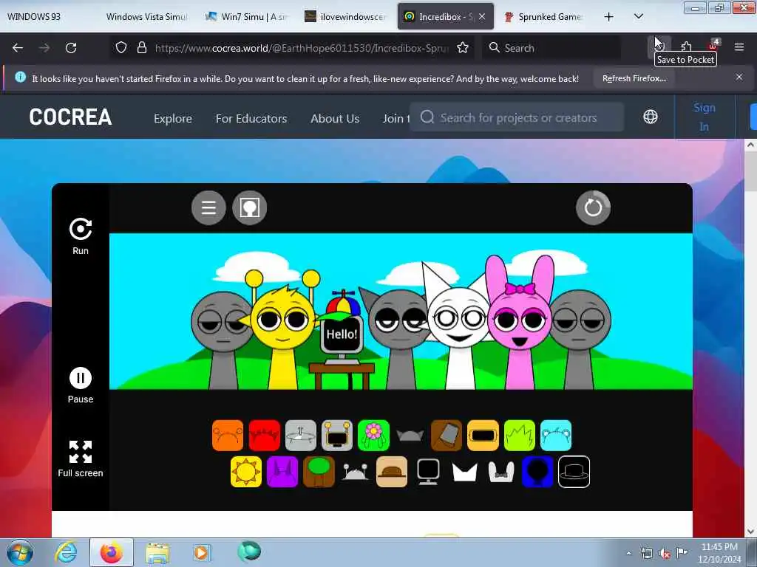Viewport: 757px width, 567px height.
Task: Launch Internet Explorer from the taskbar
Action: pyautogui.click(x=66, y=552)
